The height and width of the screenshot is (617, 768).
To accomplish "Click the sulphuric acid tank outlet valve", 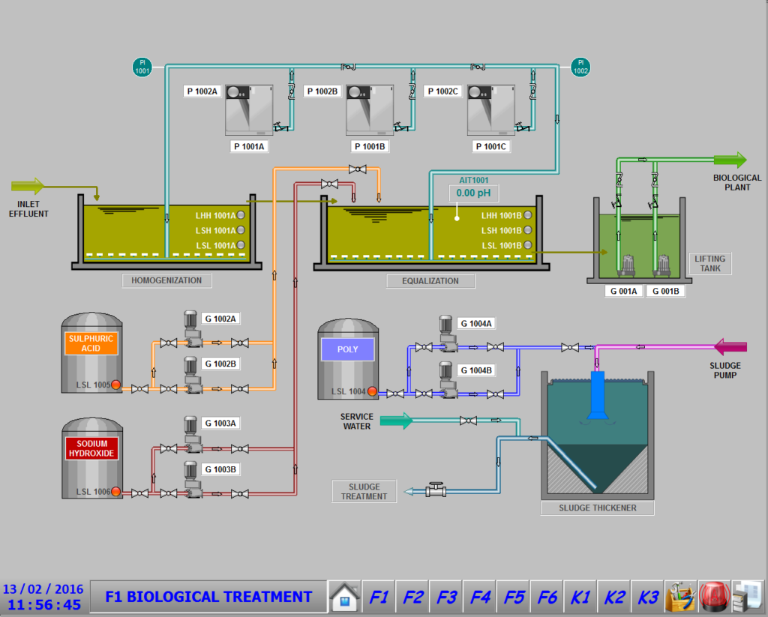I will (140, 389).
